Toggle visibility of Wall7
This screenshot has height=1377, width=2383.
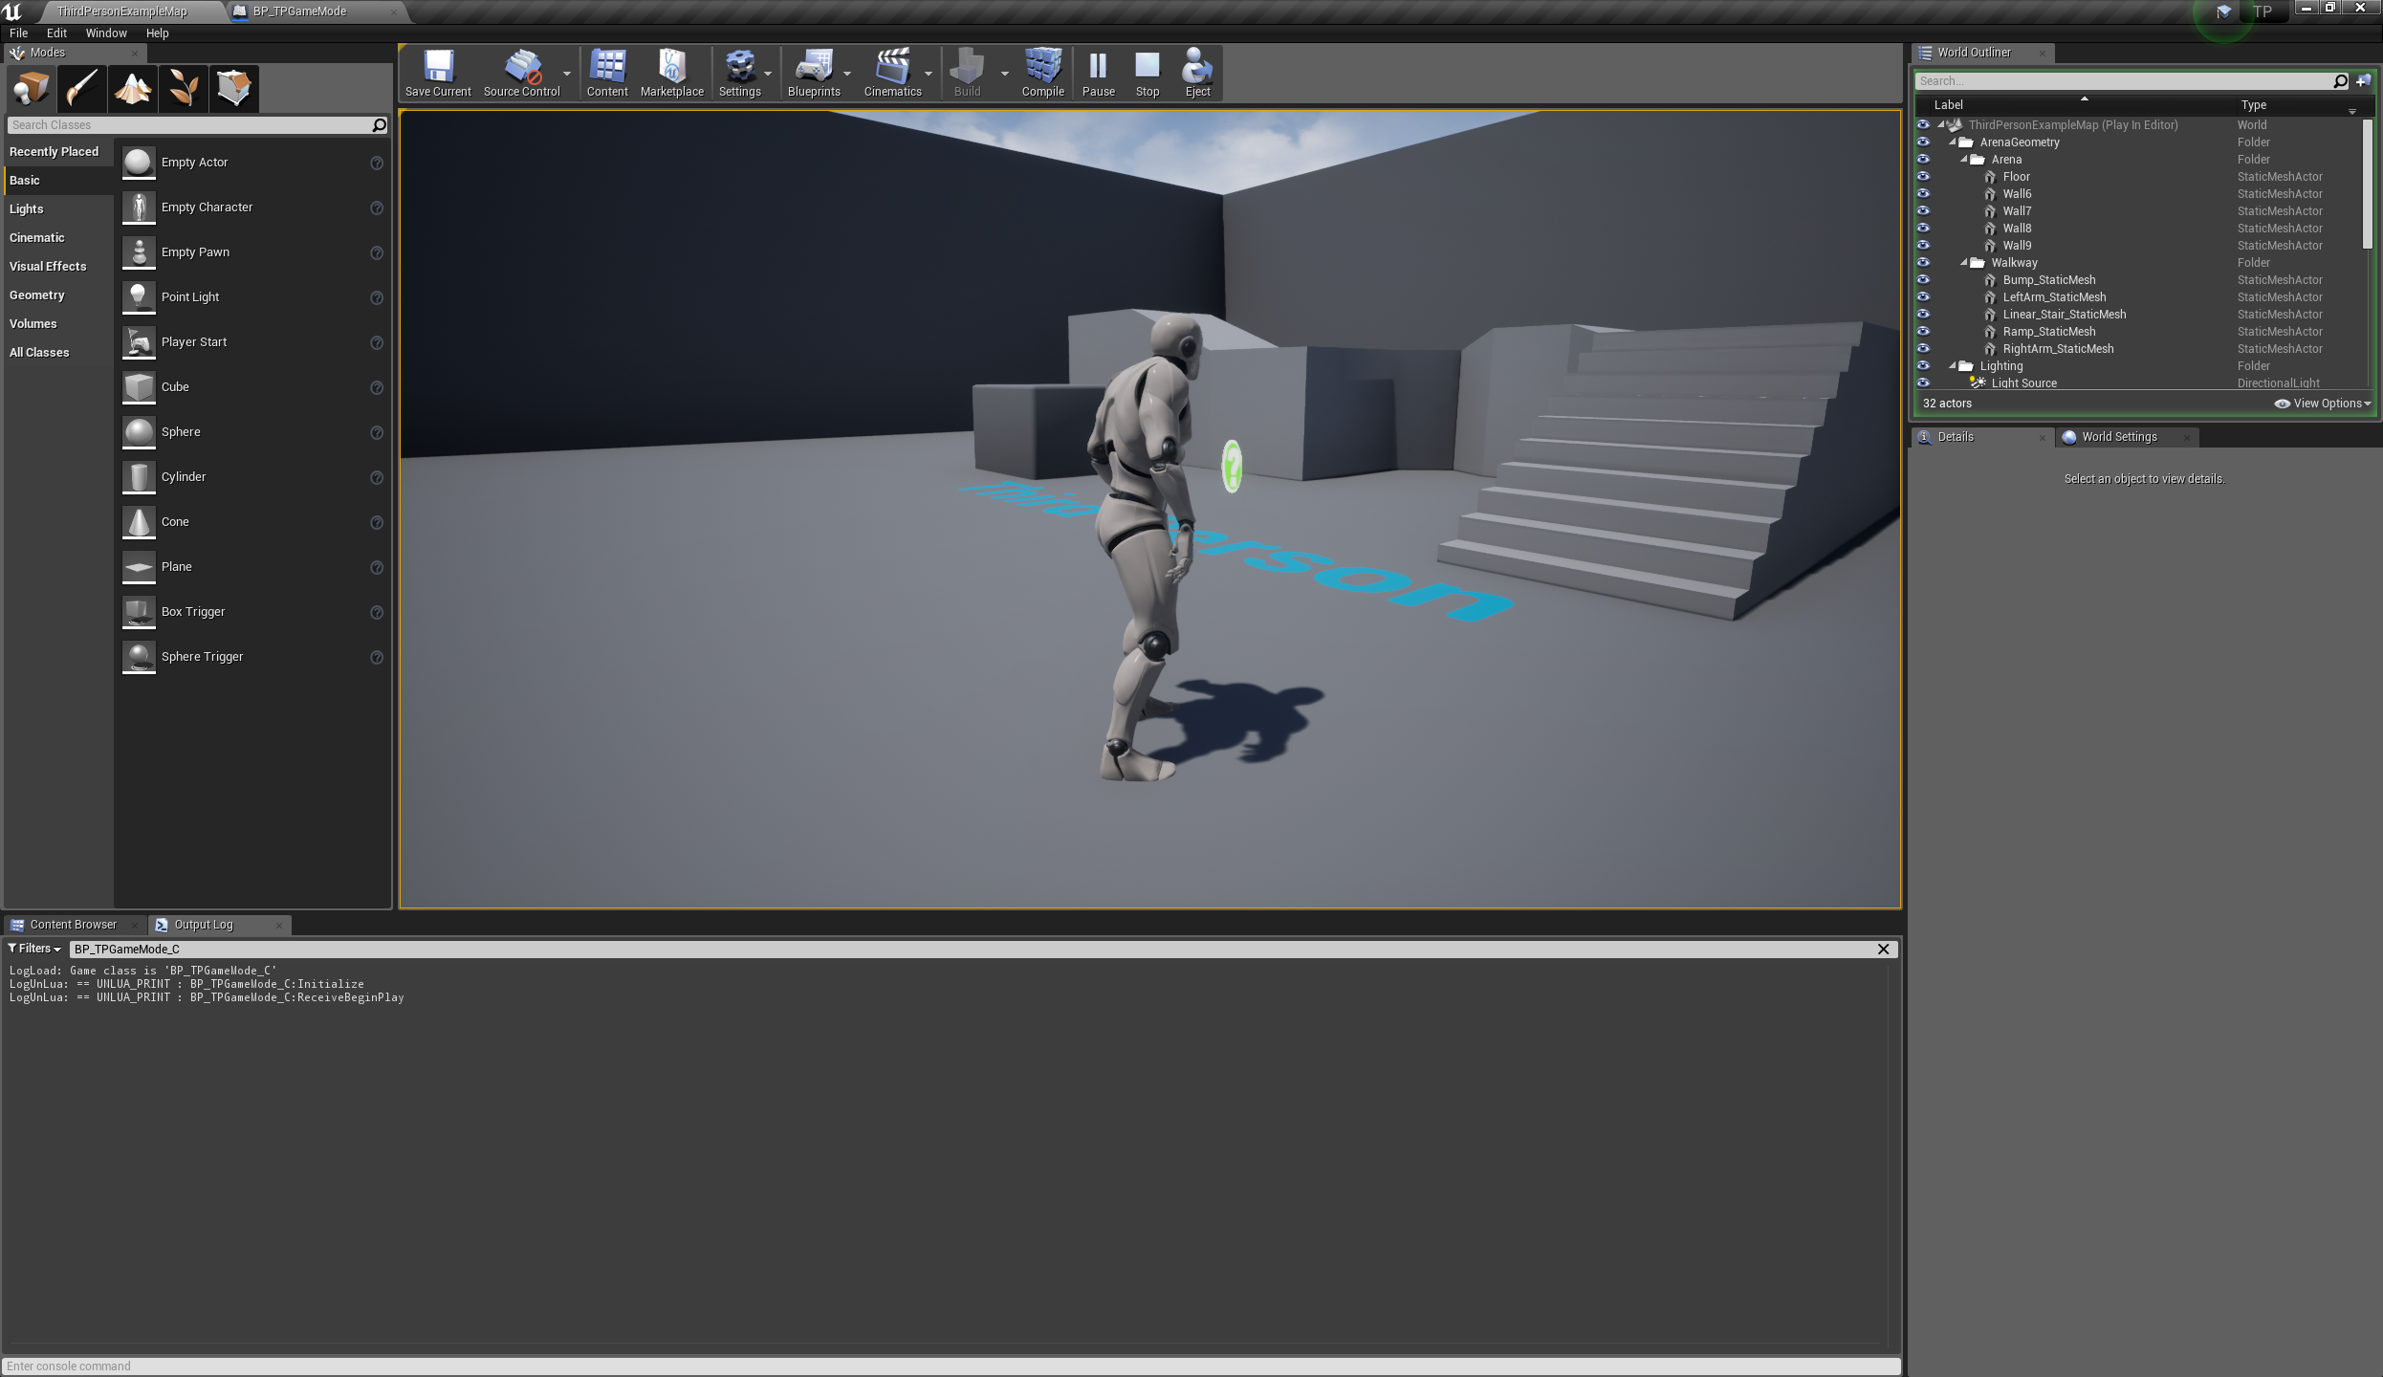(1923, 210)
